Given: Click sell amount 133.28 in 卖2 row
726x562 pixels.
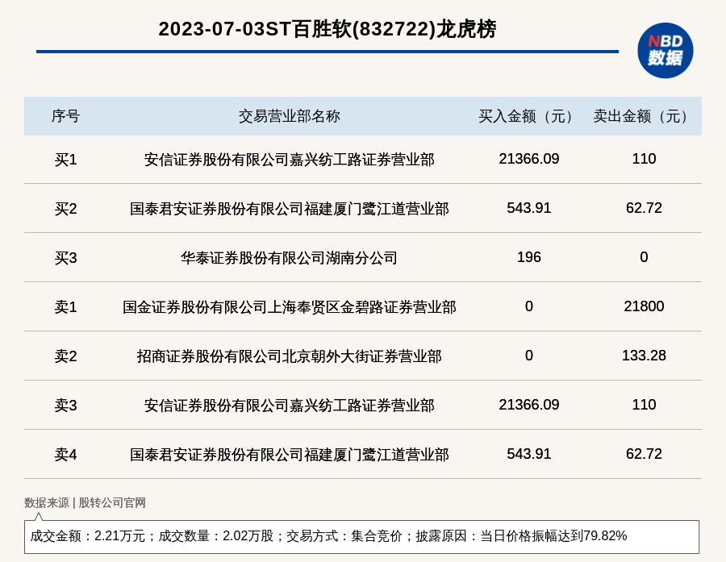Looking at the screenshot, I should coord(644,355).
